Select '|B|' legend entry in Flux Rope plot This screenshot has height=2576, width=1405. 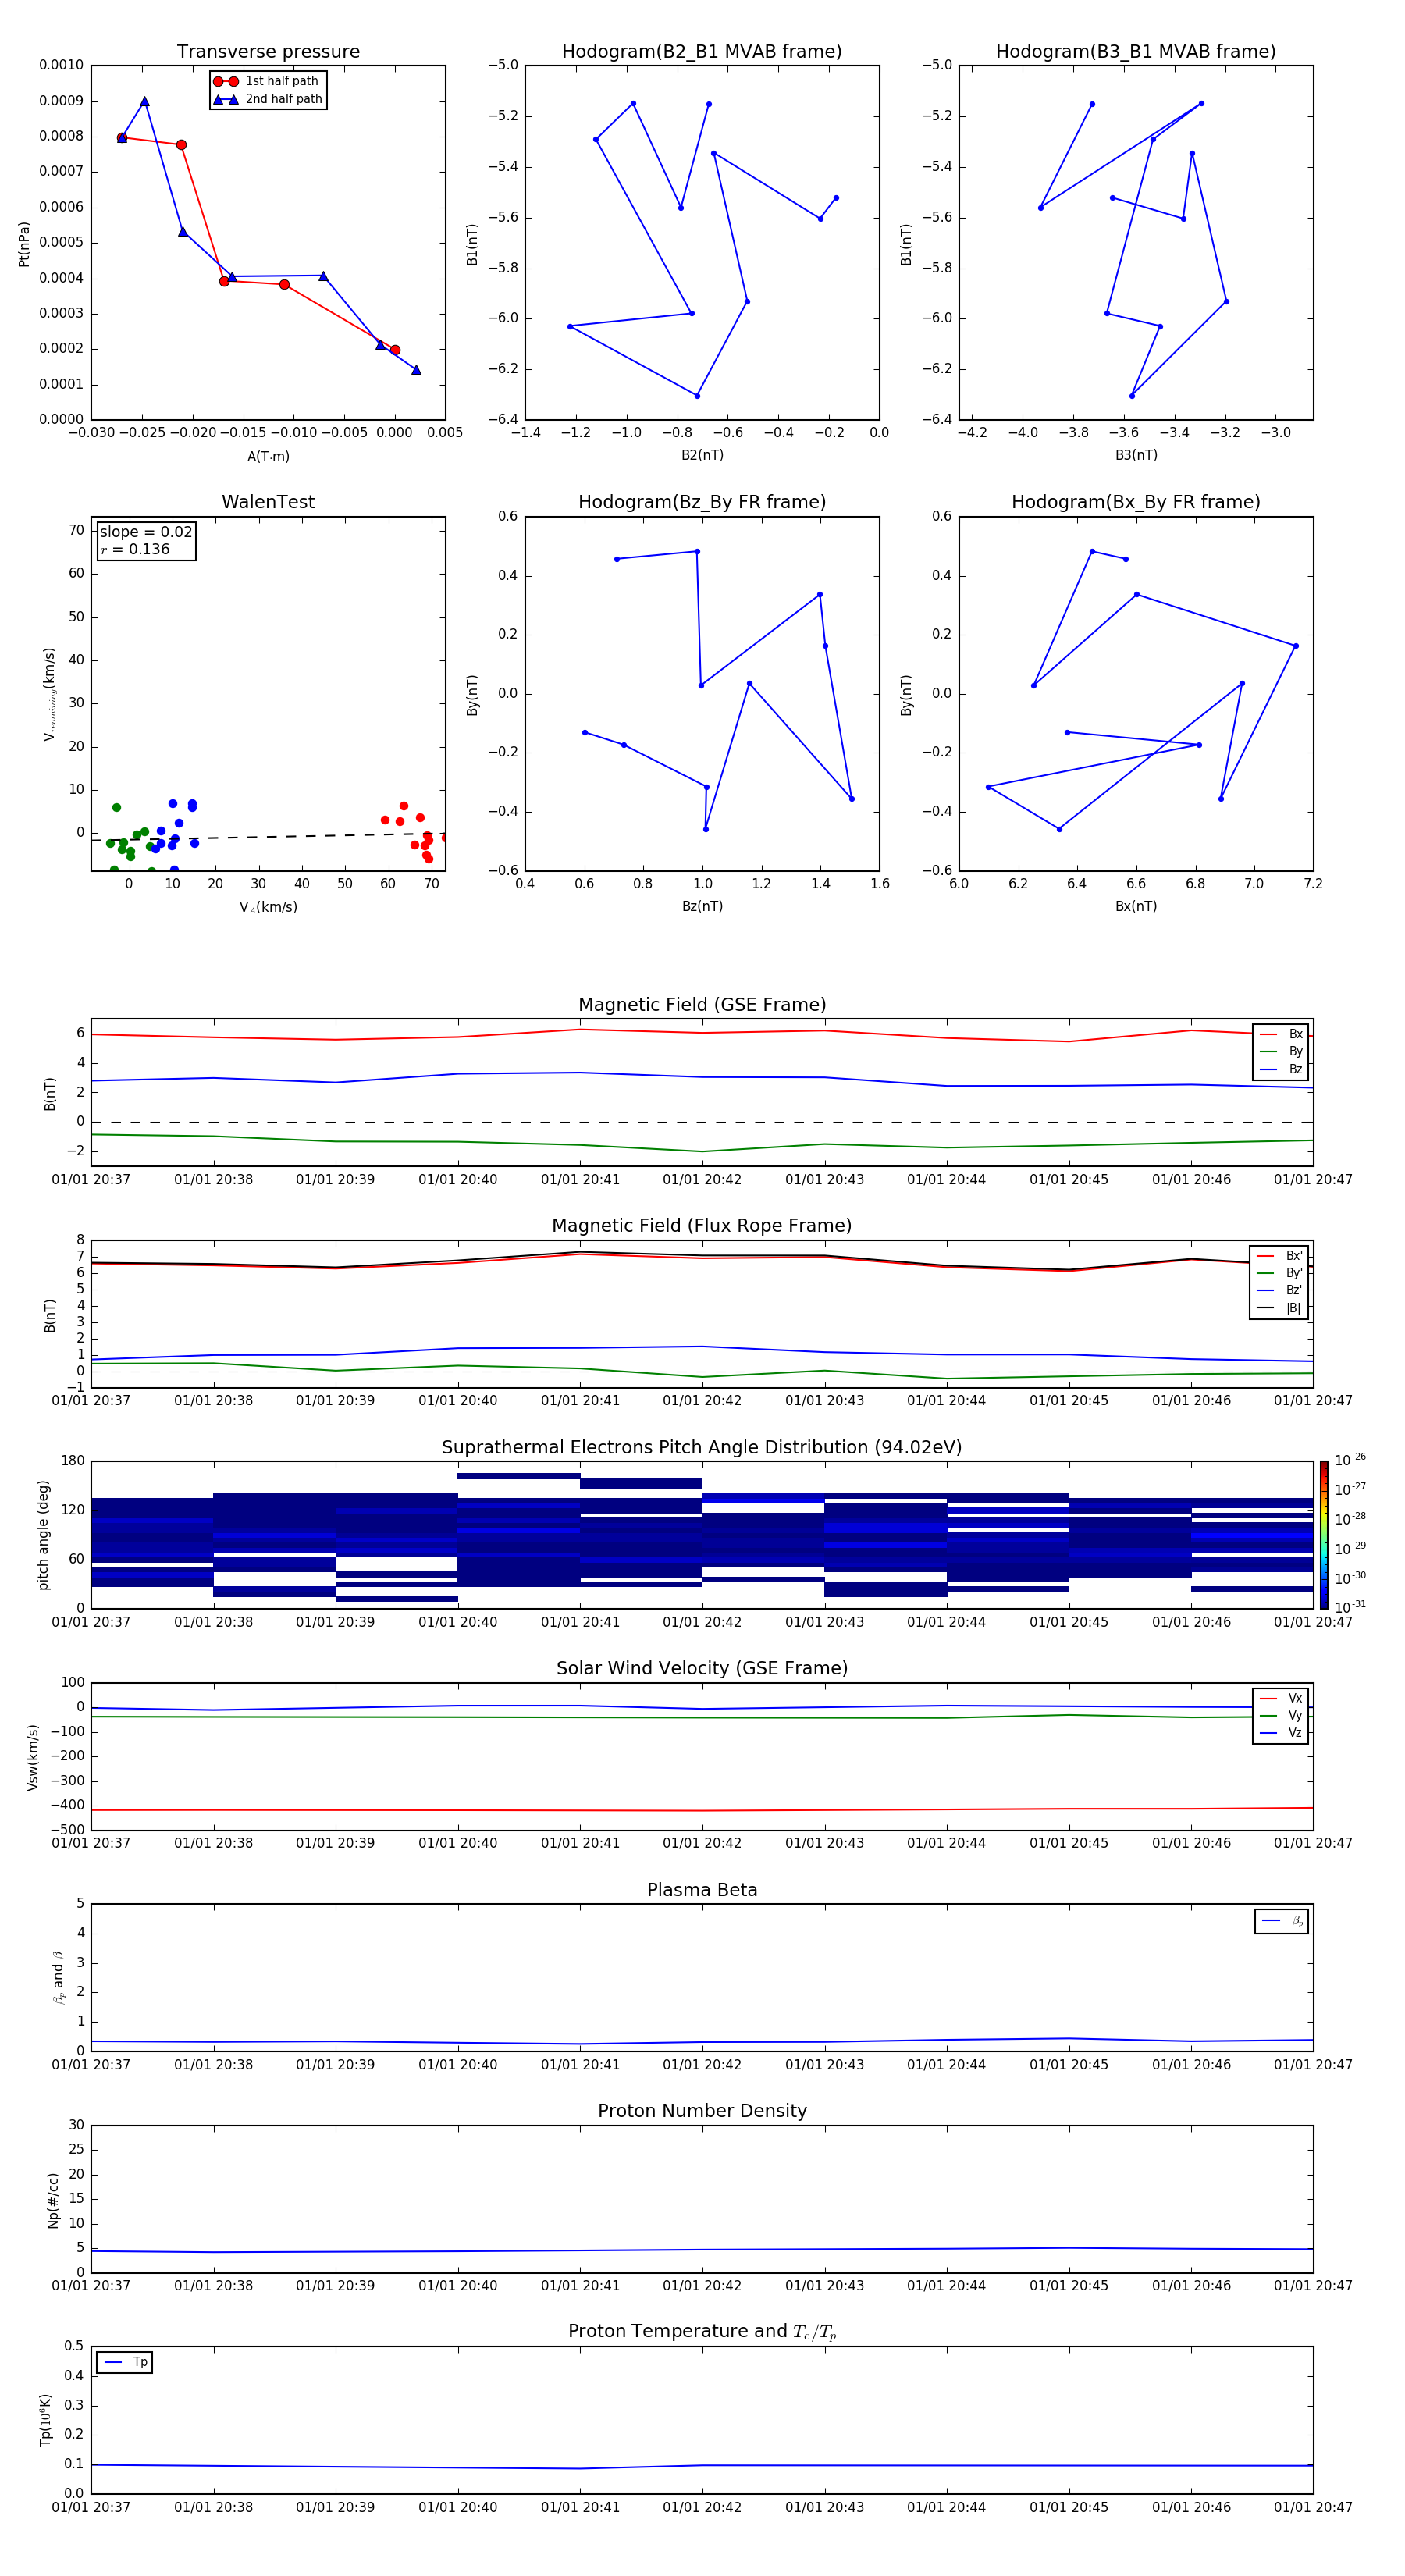(1279, 1308)
